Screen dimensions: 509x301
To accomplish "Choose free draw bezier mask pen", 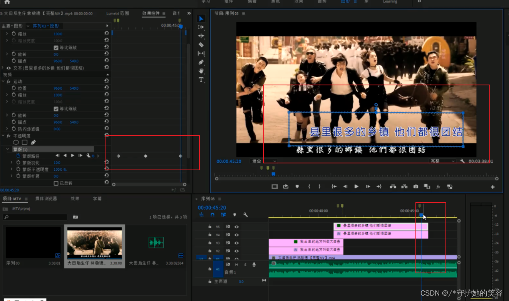I will (33, 142).
